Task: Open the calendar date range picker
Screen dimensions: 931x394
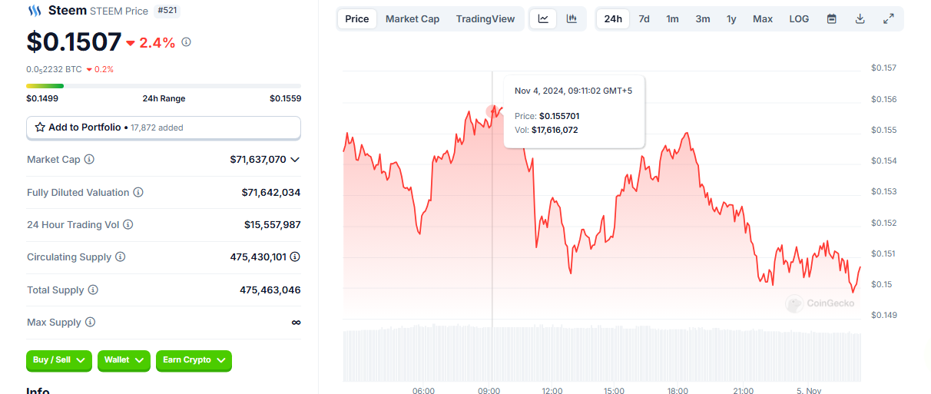Action: tap(831, 18)
